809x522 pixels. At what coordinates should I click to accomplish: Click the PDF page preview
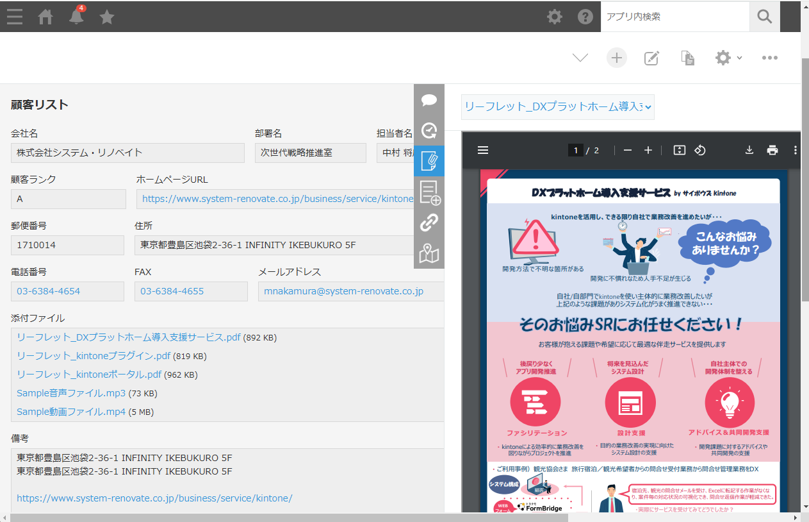point(633,341)
